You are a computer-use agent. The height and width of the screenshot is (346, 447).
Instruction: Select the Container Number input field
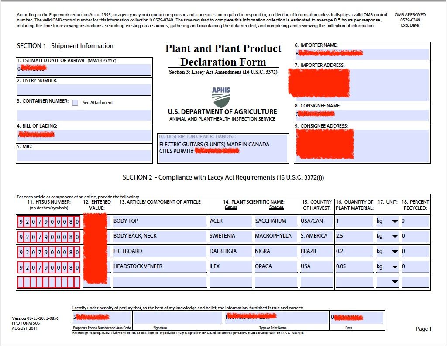click(x=84, y=115)
